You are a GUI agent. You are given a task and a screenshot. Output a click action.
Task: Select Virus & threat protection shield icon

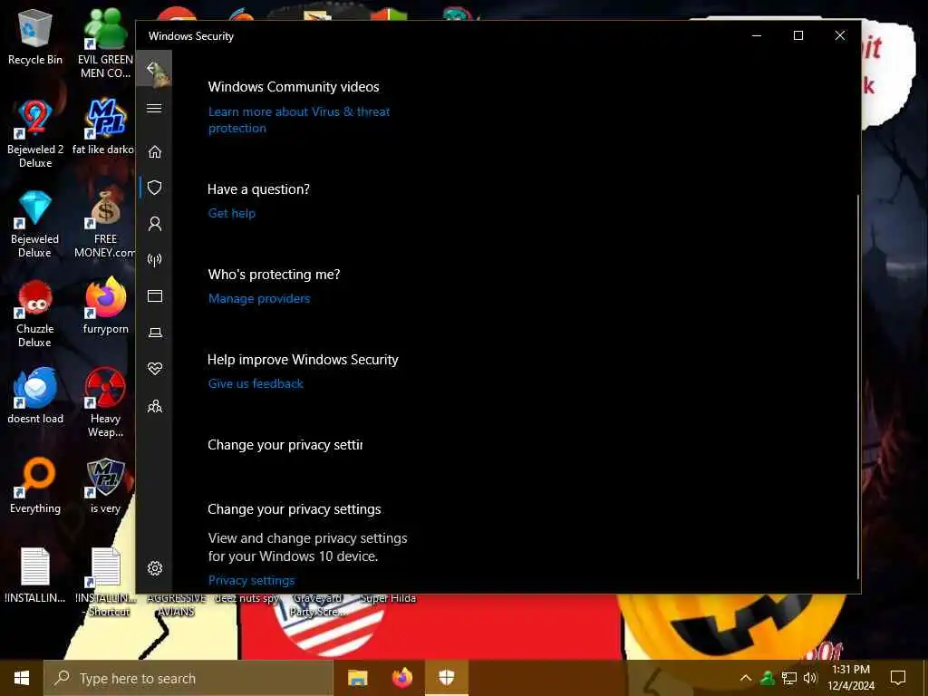click(x=154, y=188)
